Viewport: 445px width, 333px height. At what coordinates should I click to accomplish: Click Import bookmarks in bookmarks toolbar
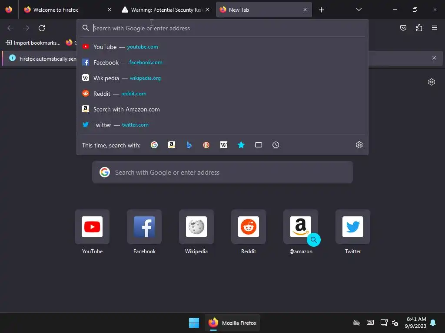pos(33,43)
